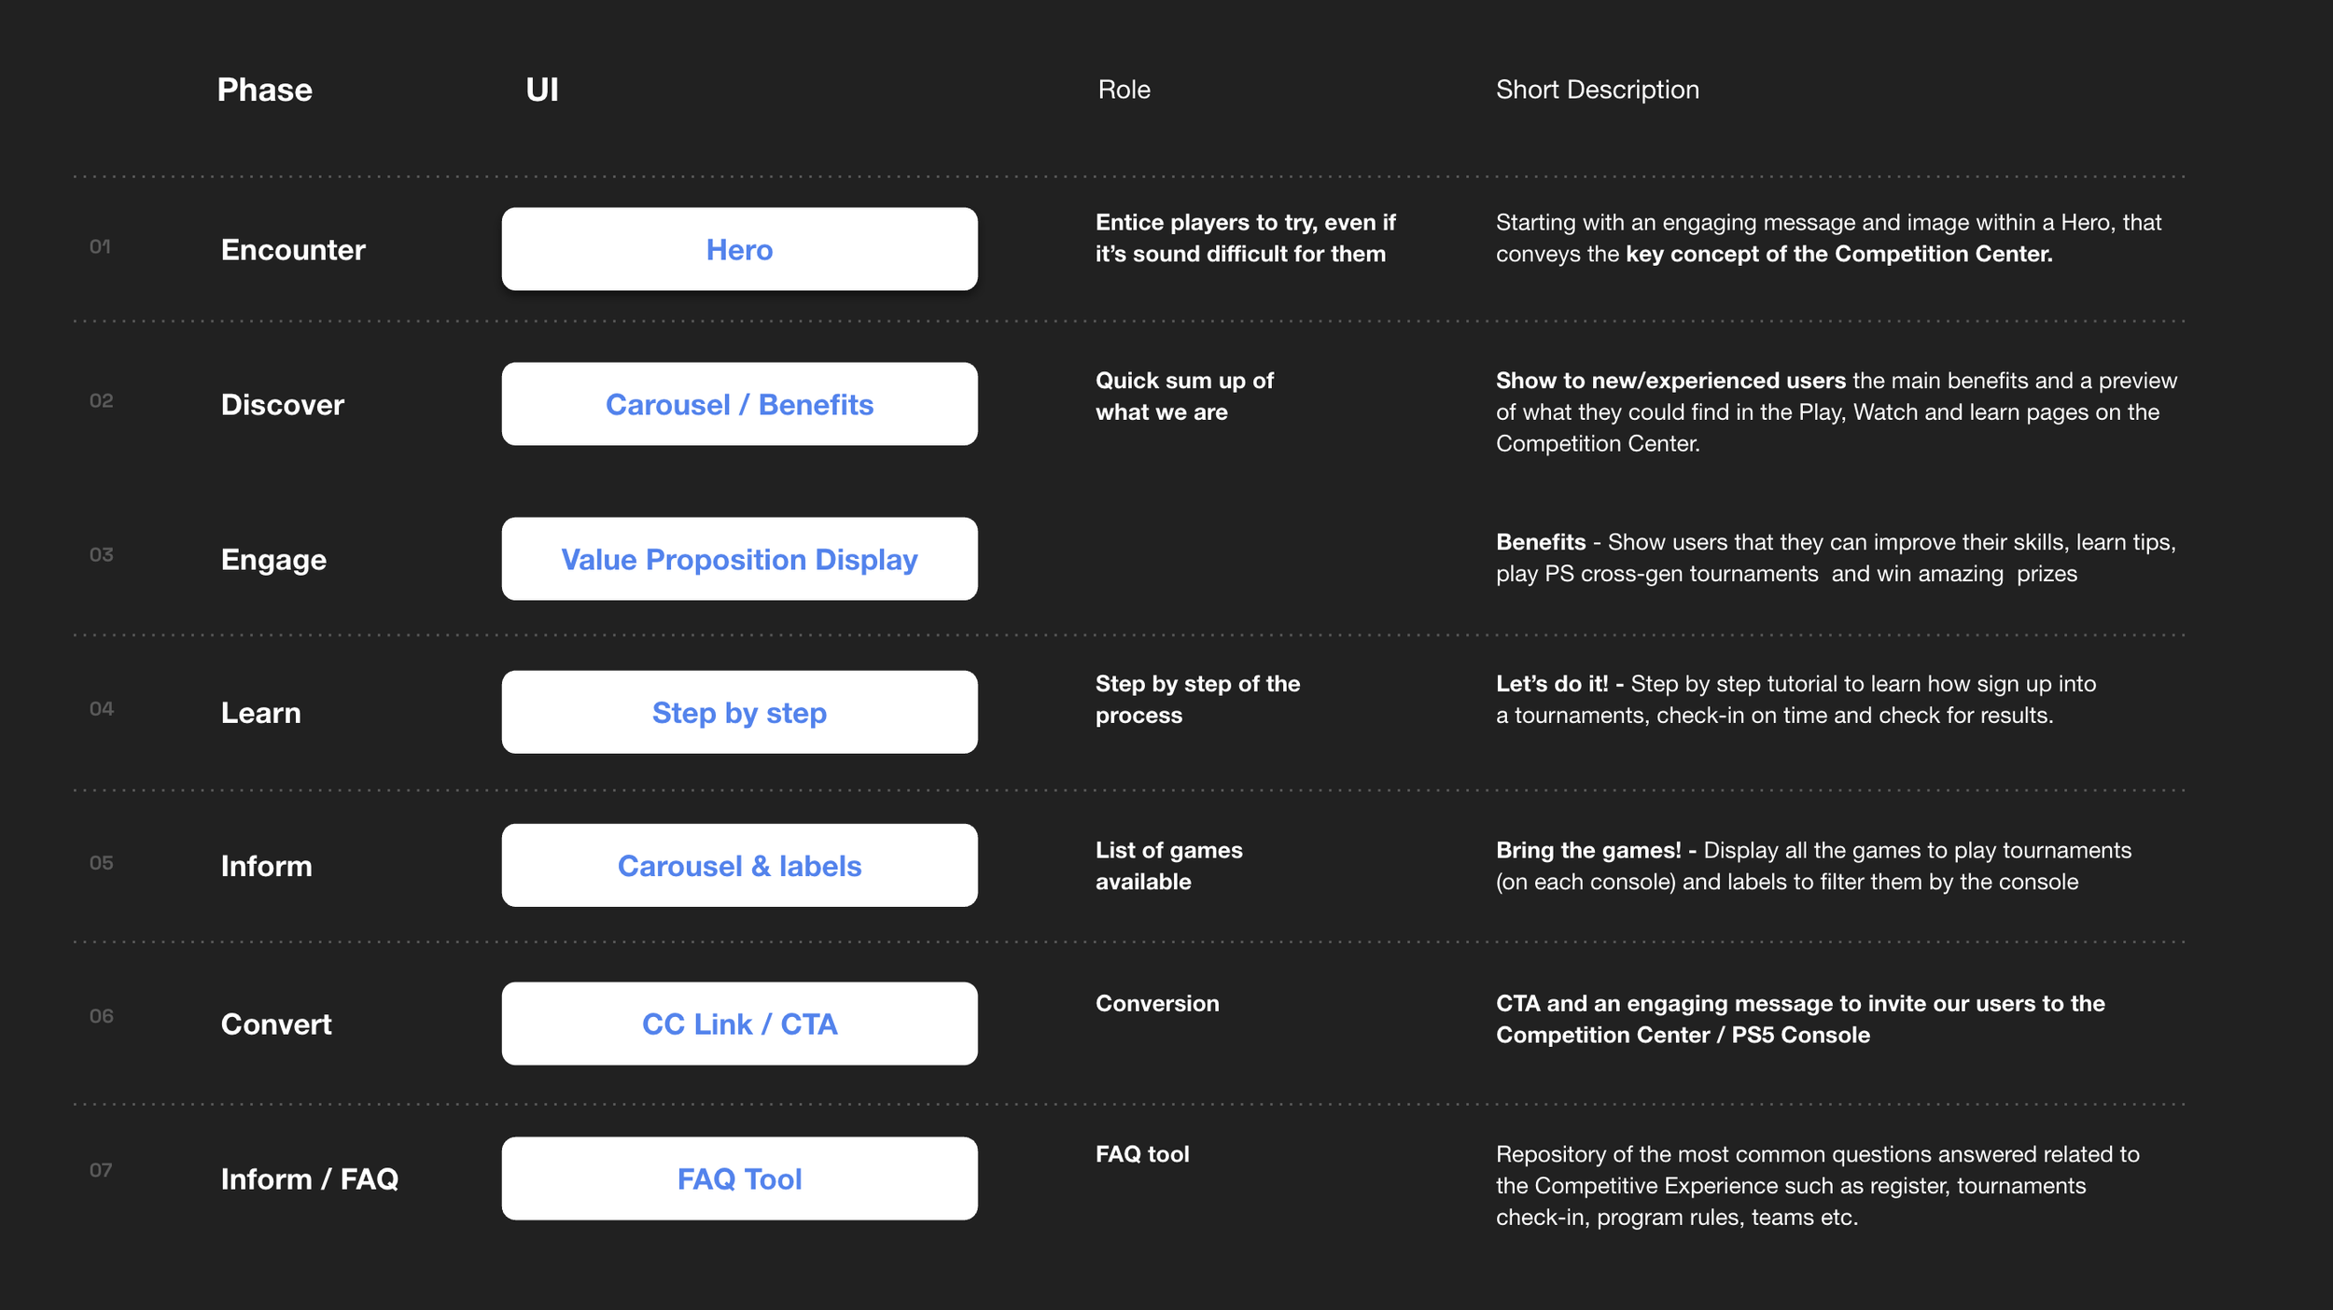The height and width of the screenshot is (1310, 2333).
Task: Click row number 01
Action: tap(100, 246)
